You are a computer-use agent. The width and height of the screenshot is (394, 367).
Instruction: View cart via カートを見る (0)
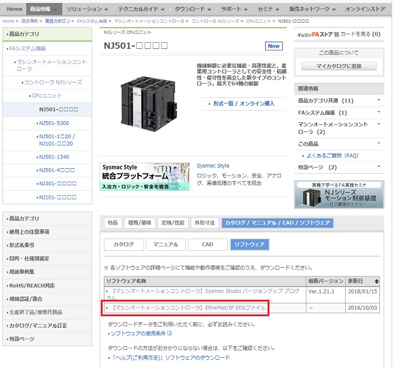[360, 34]
